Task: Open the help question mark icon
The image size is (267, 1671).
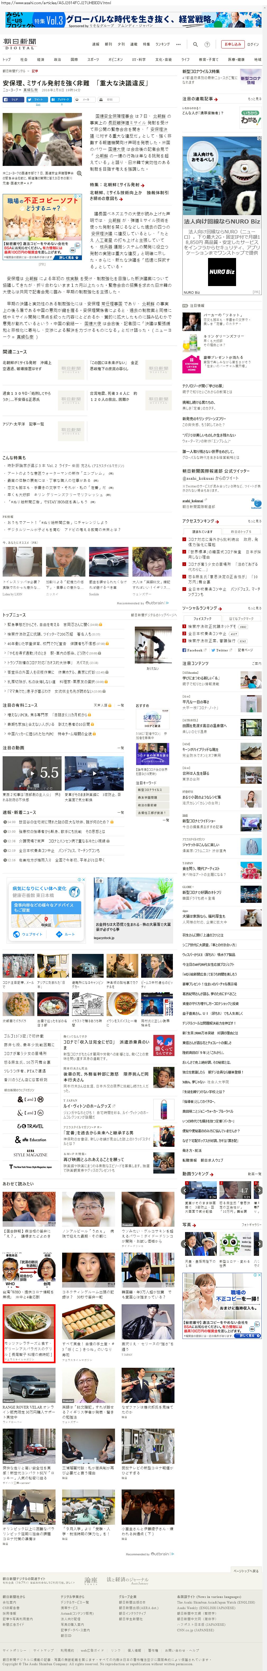Action: point(207,45)
